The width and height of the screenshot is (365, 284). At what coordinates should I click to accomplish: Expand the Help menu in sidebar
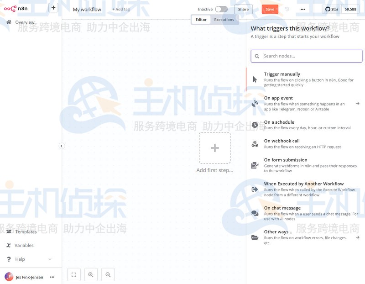50,259
